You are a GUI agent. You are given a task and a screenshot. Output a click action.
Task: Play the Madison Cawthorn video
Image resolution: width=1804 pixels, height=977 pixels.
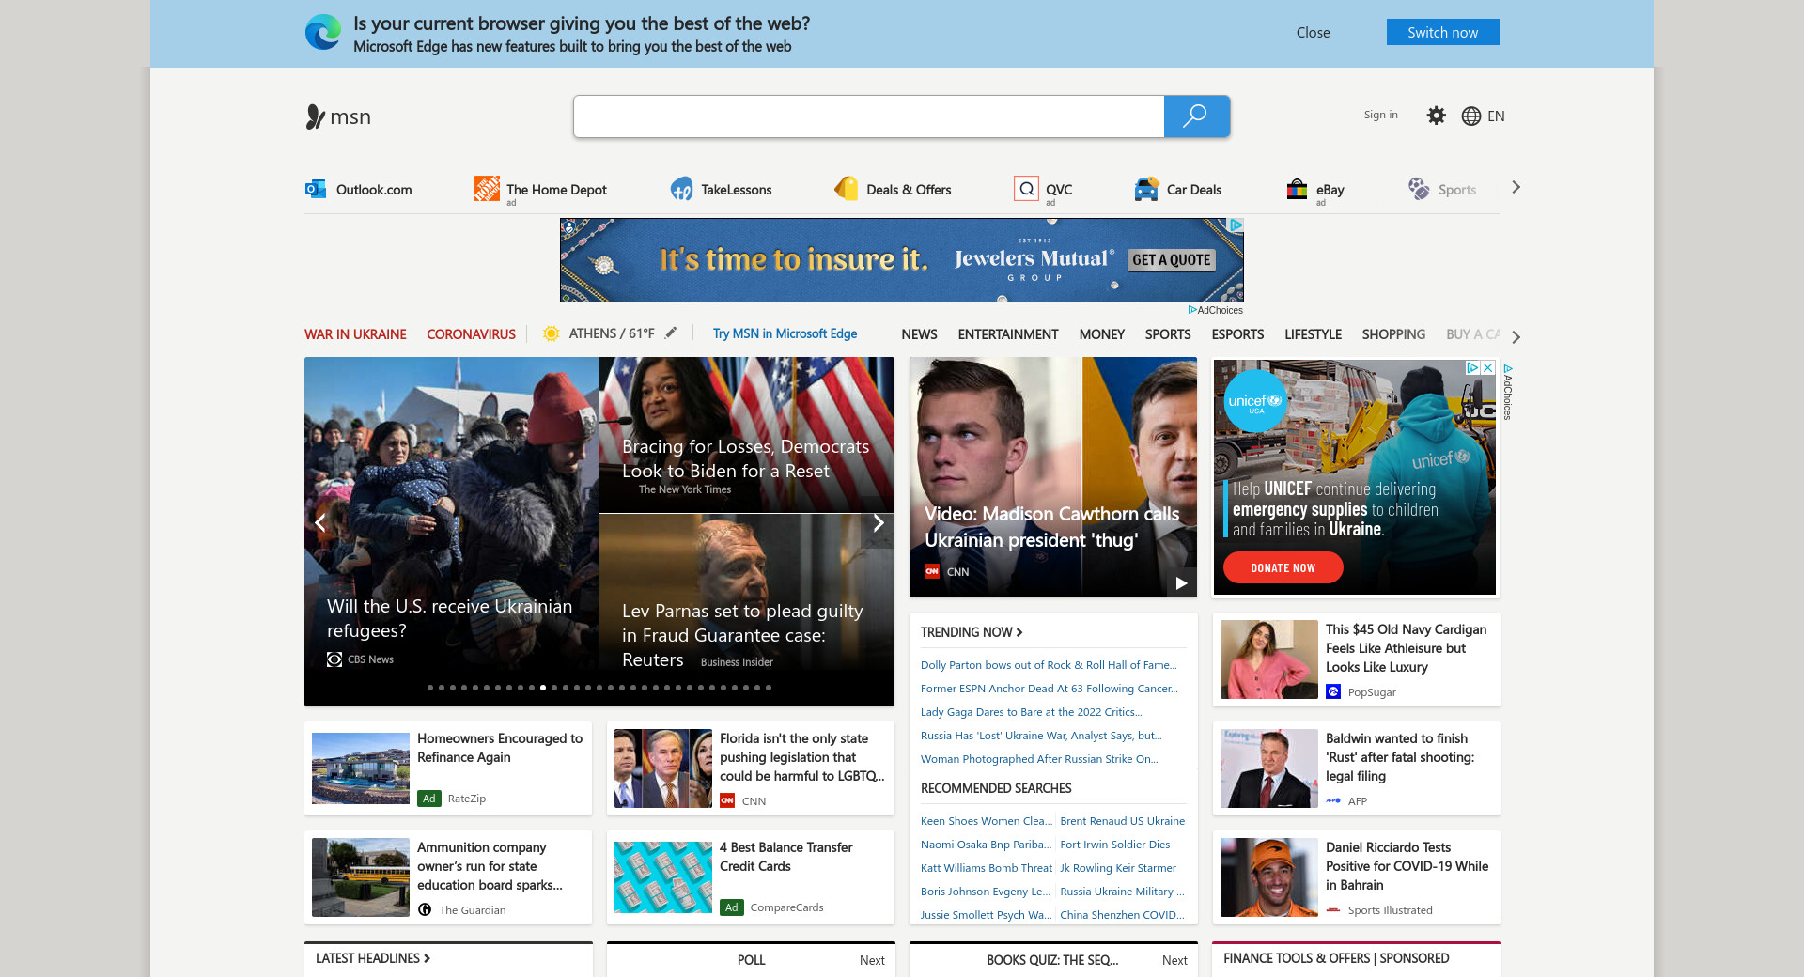(1181, 582)
